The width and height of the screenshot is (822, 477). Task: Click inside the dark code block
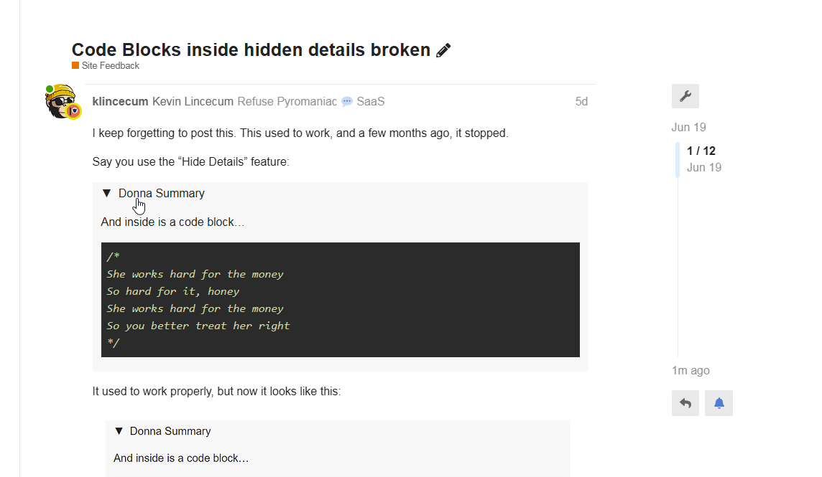click(341, 300)
